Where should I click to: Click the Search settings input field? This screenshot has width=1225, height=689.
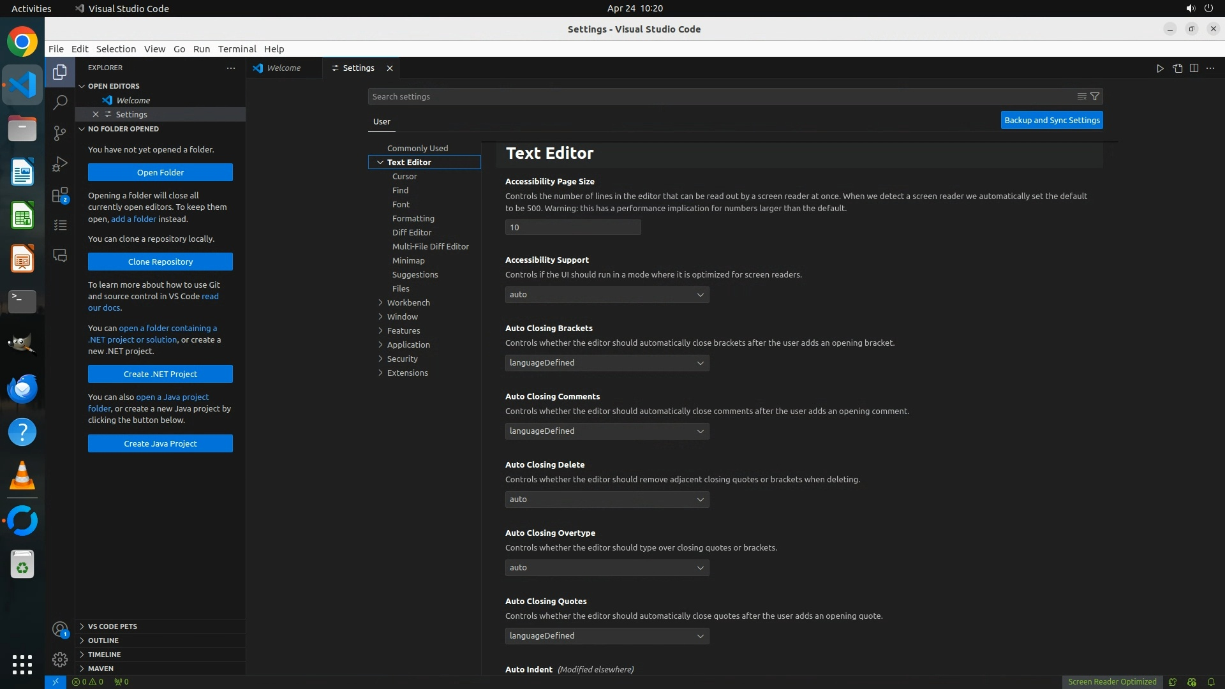tap(721, 96)
